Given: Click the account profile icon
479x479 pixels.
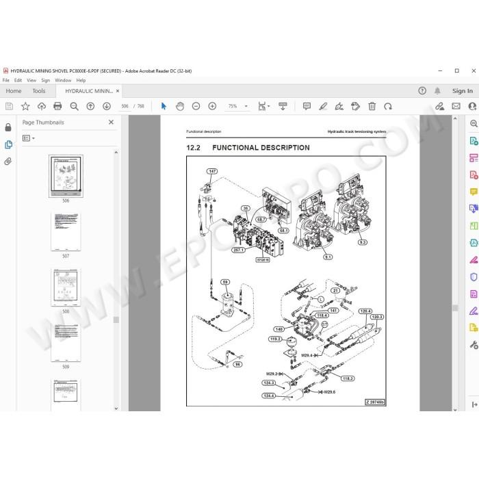Looking at the screenshot, I should pos(473,106).
